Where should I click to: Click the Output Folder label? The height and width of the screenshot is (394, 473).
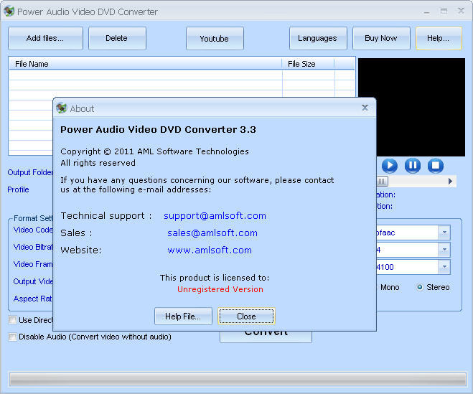pos(30,172)
